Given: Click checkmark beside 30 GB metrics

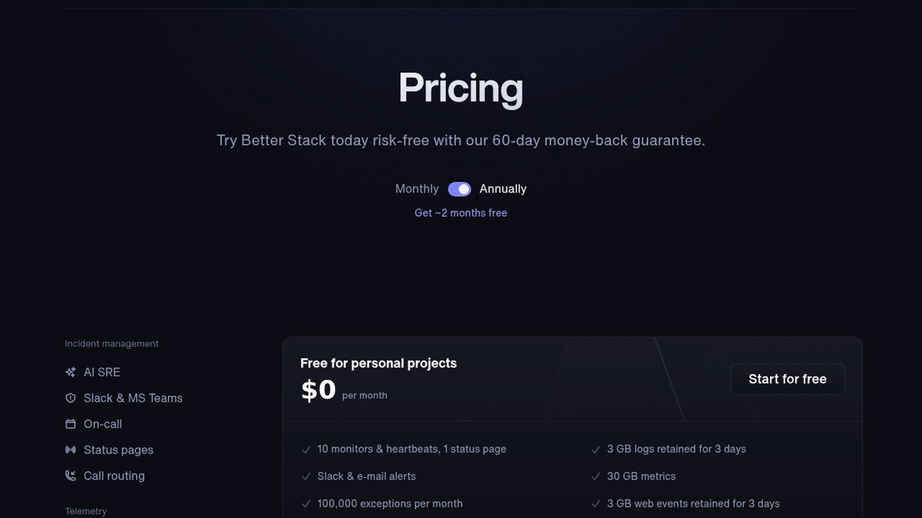Looking at the screenshot, I should point(595,477).
